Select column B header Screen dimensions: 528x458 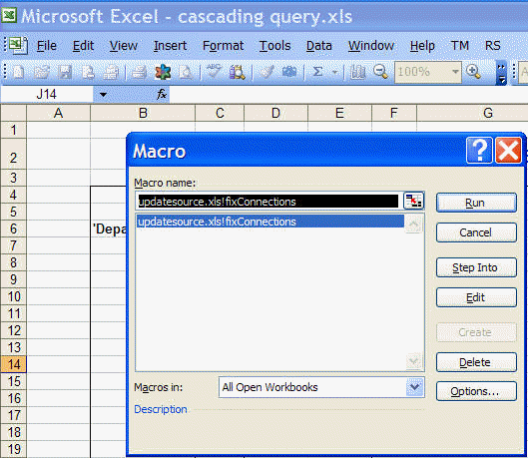tap(143, 113)
